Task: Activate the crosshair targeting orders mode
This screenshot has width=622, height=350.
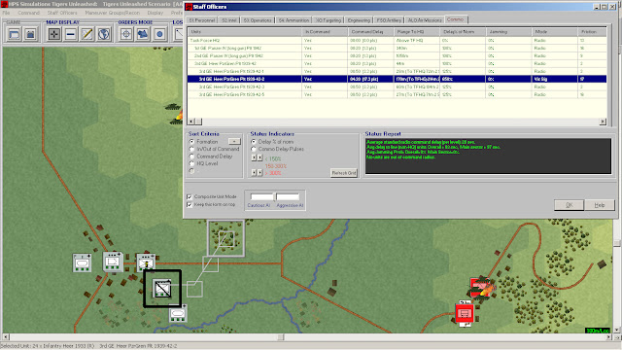Action: click(x=126, y=34)
